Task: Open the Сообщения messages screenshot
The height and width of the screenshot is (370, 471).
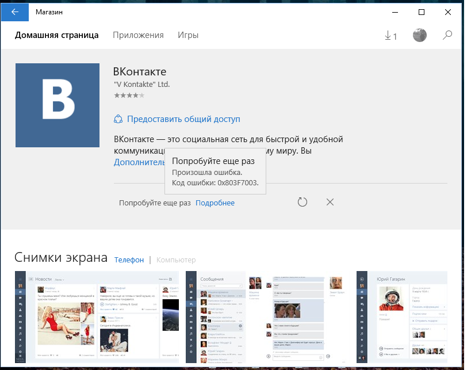Action: pyautogui.click(x=267, y=317)
